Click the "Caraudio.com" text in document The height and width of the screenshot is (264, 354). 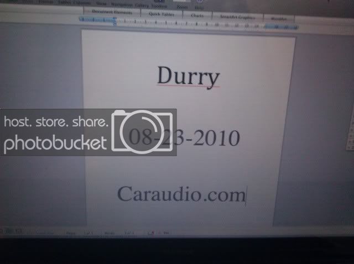pos(181,194)
